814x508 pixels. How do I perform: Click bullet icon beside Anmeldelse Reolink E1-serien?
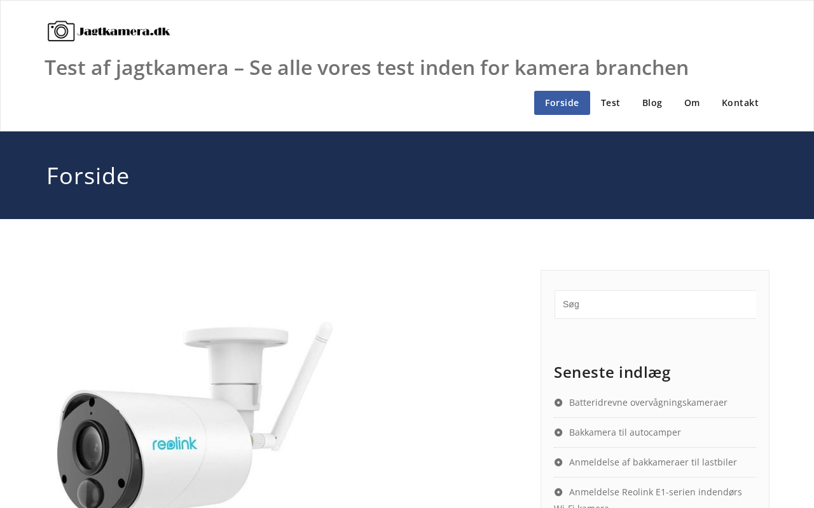[x=558, y=492]
